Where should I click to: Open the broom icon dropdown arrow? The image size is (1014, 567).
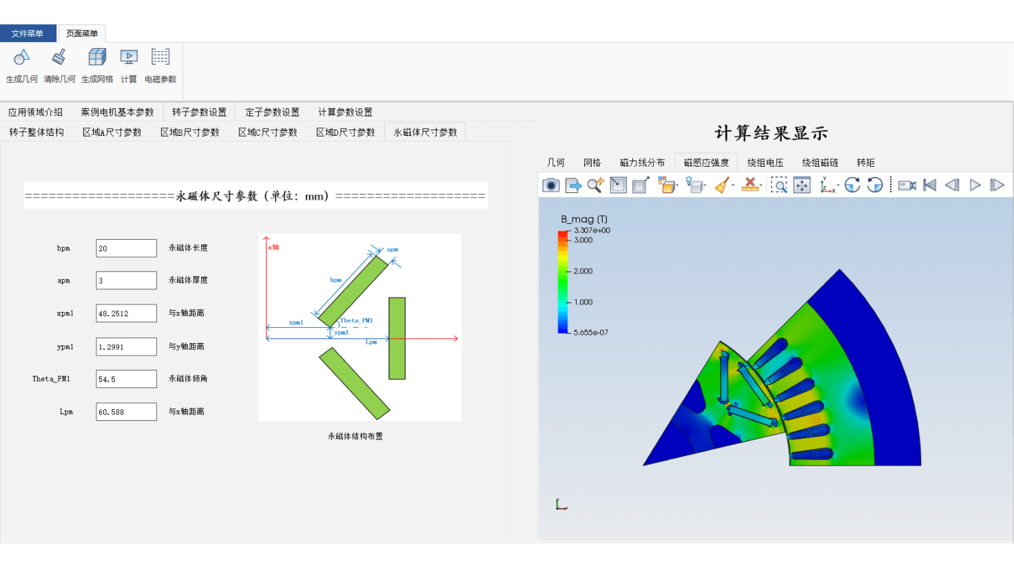tap(733, 185)
